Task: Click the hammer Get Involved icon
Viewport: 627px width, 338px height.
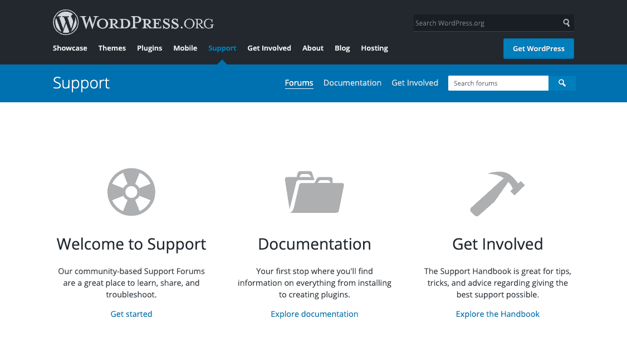Action: 497,194
